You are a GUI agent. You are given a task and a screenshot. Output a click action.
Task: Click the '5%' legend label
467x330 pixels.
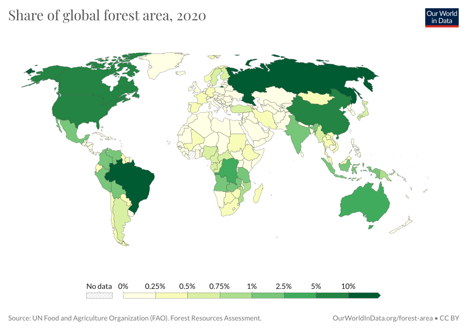point(316,286)
